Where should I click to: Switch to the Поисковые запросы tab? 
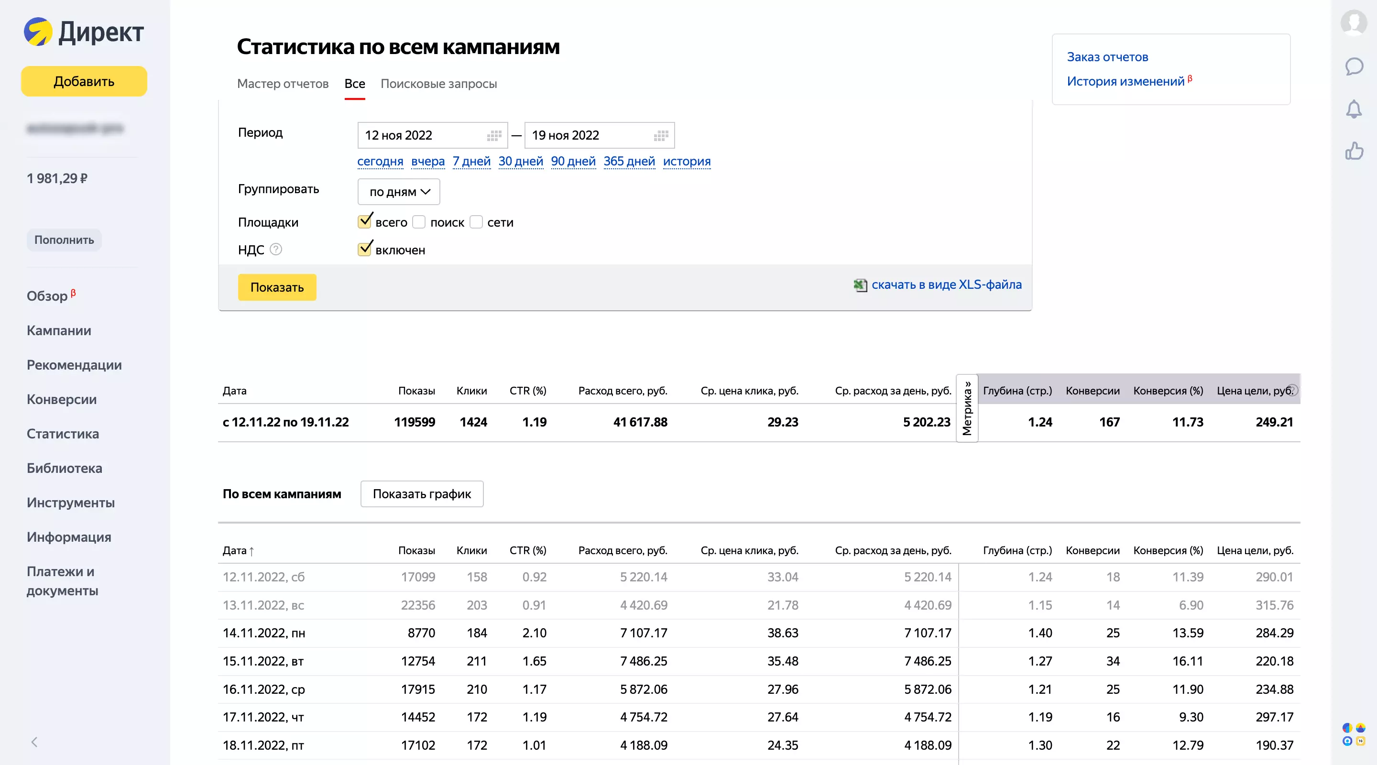[439, 84]
